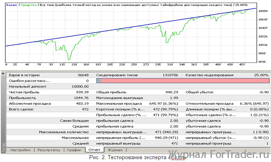The image size is (271, 162).
Task: Click the Ошибки рассогласования row label
Action: pos(29,81)
